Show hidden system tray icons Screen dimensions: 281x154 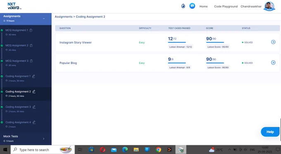point(230,149)
